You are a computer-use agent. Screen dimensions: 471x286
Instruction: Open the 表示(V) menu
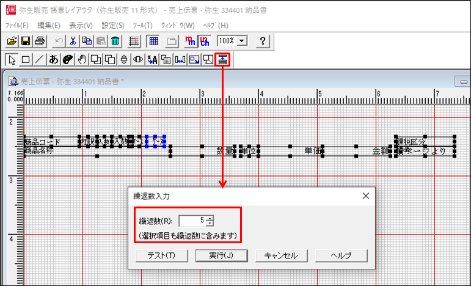tap(81, 26)
